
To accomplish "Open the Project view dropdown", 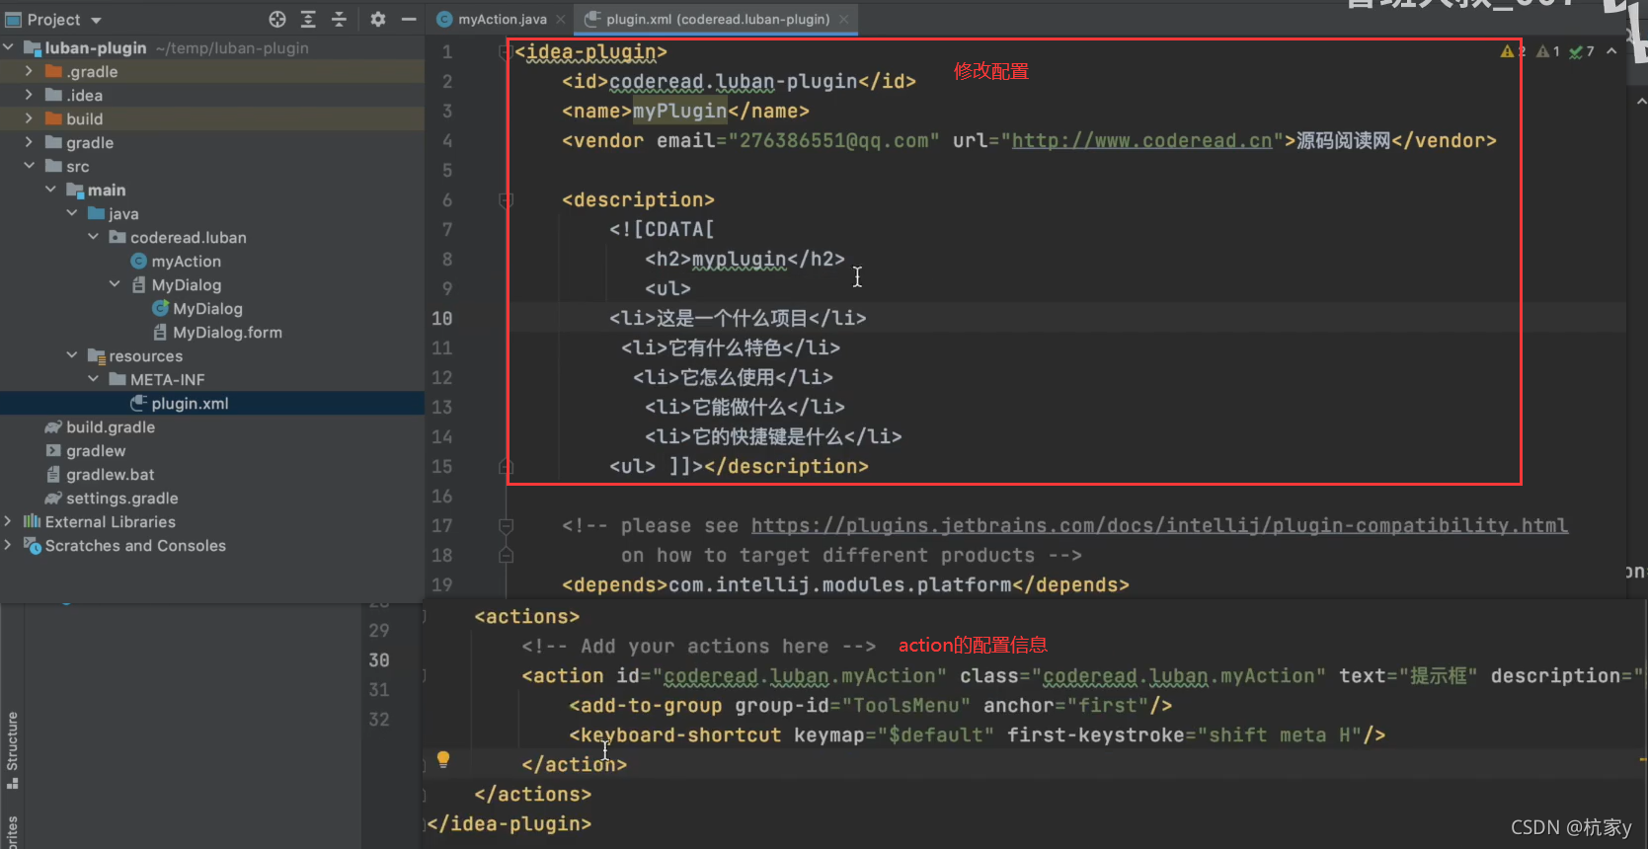I will click(96, 20).
